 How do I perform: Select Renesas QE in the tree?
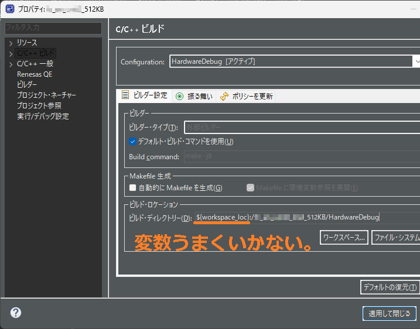(35, 74)
